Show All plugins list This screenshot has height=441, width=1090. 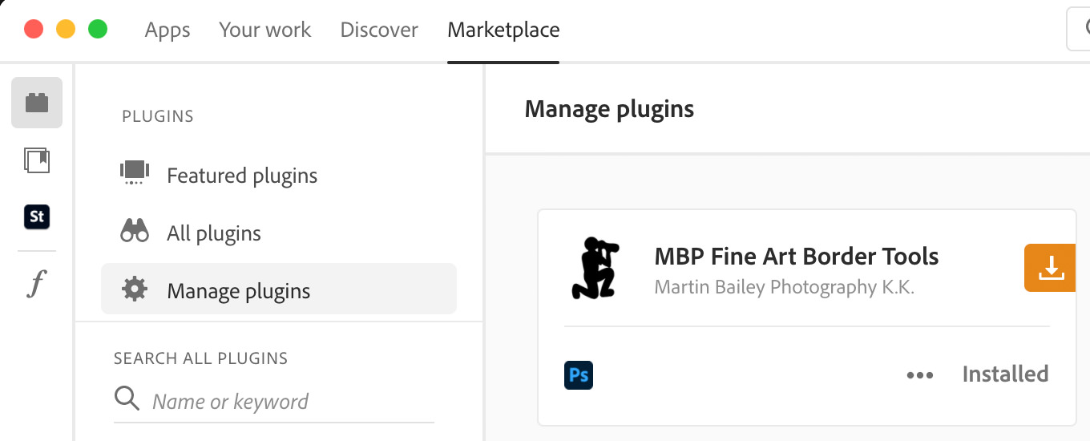(x=213, y=233)
